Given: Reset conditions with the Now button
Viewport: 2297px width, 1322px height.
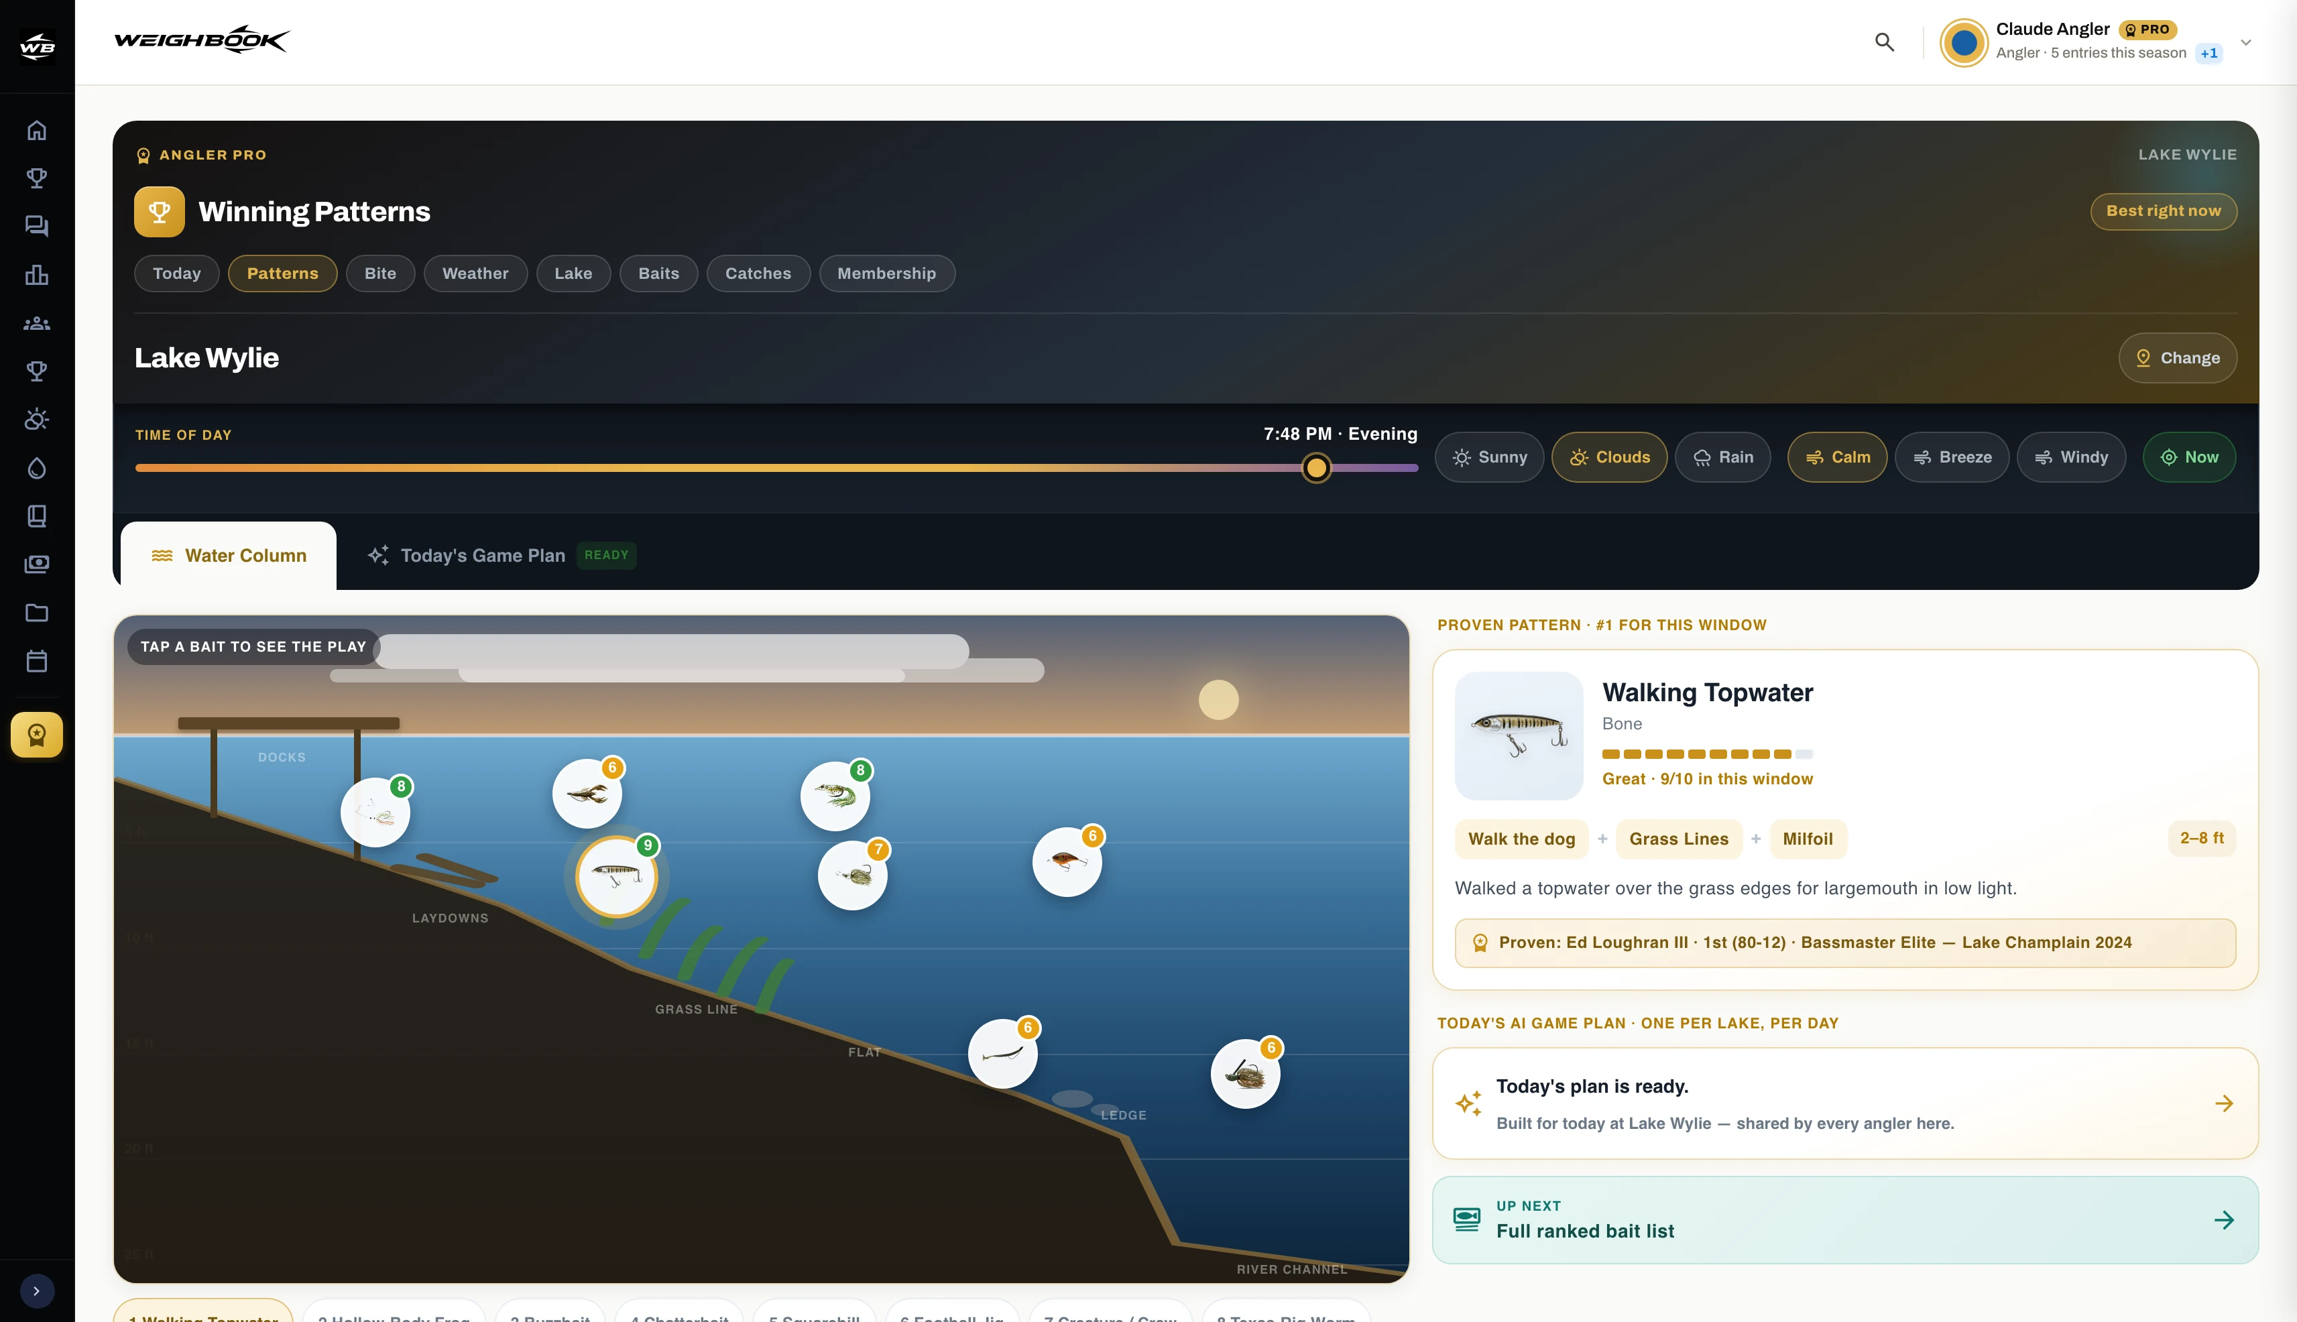Looking at the screenshot, I should (x=2189, y=458).
